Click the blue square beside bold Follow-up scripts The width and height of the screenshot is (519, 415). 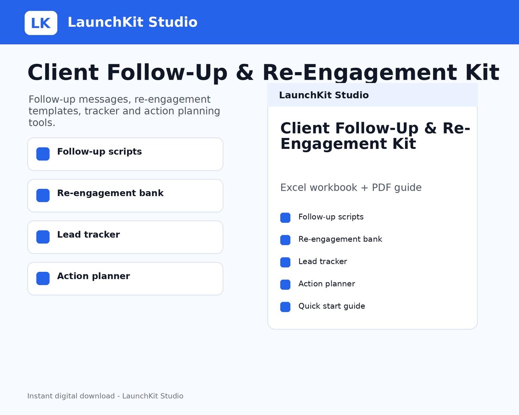(43, 154)
